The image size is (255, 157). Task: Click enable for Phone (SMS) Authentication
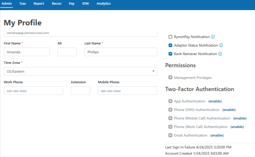click(x=229, y=110)
